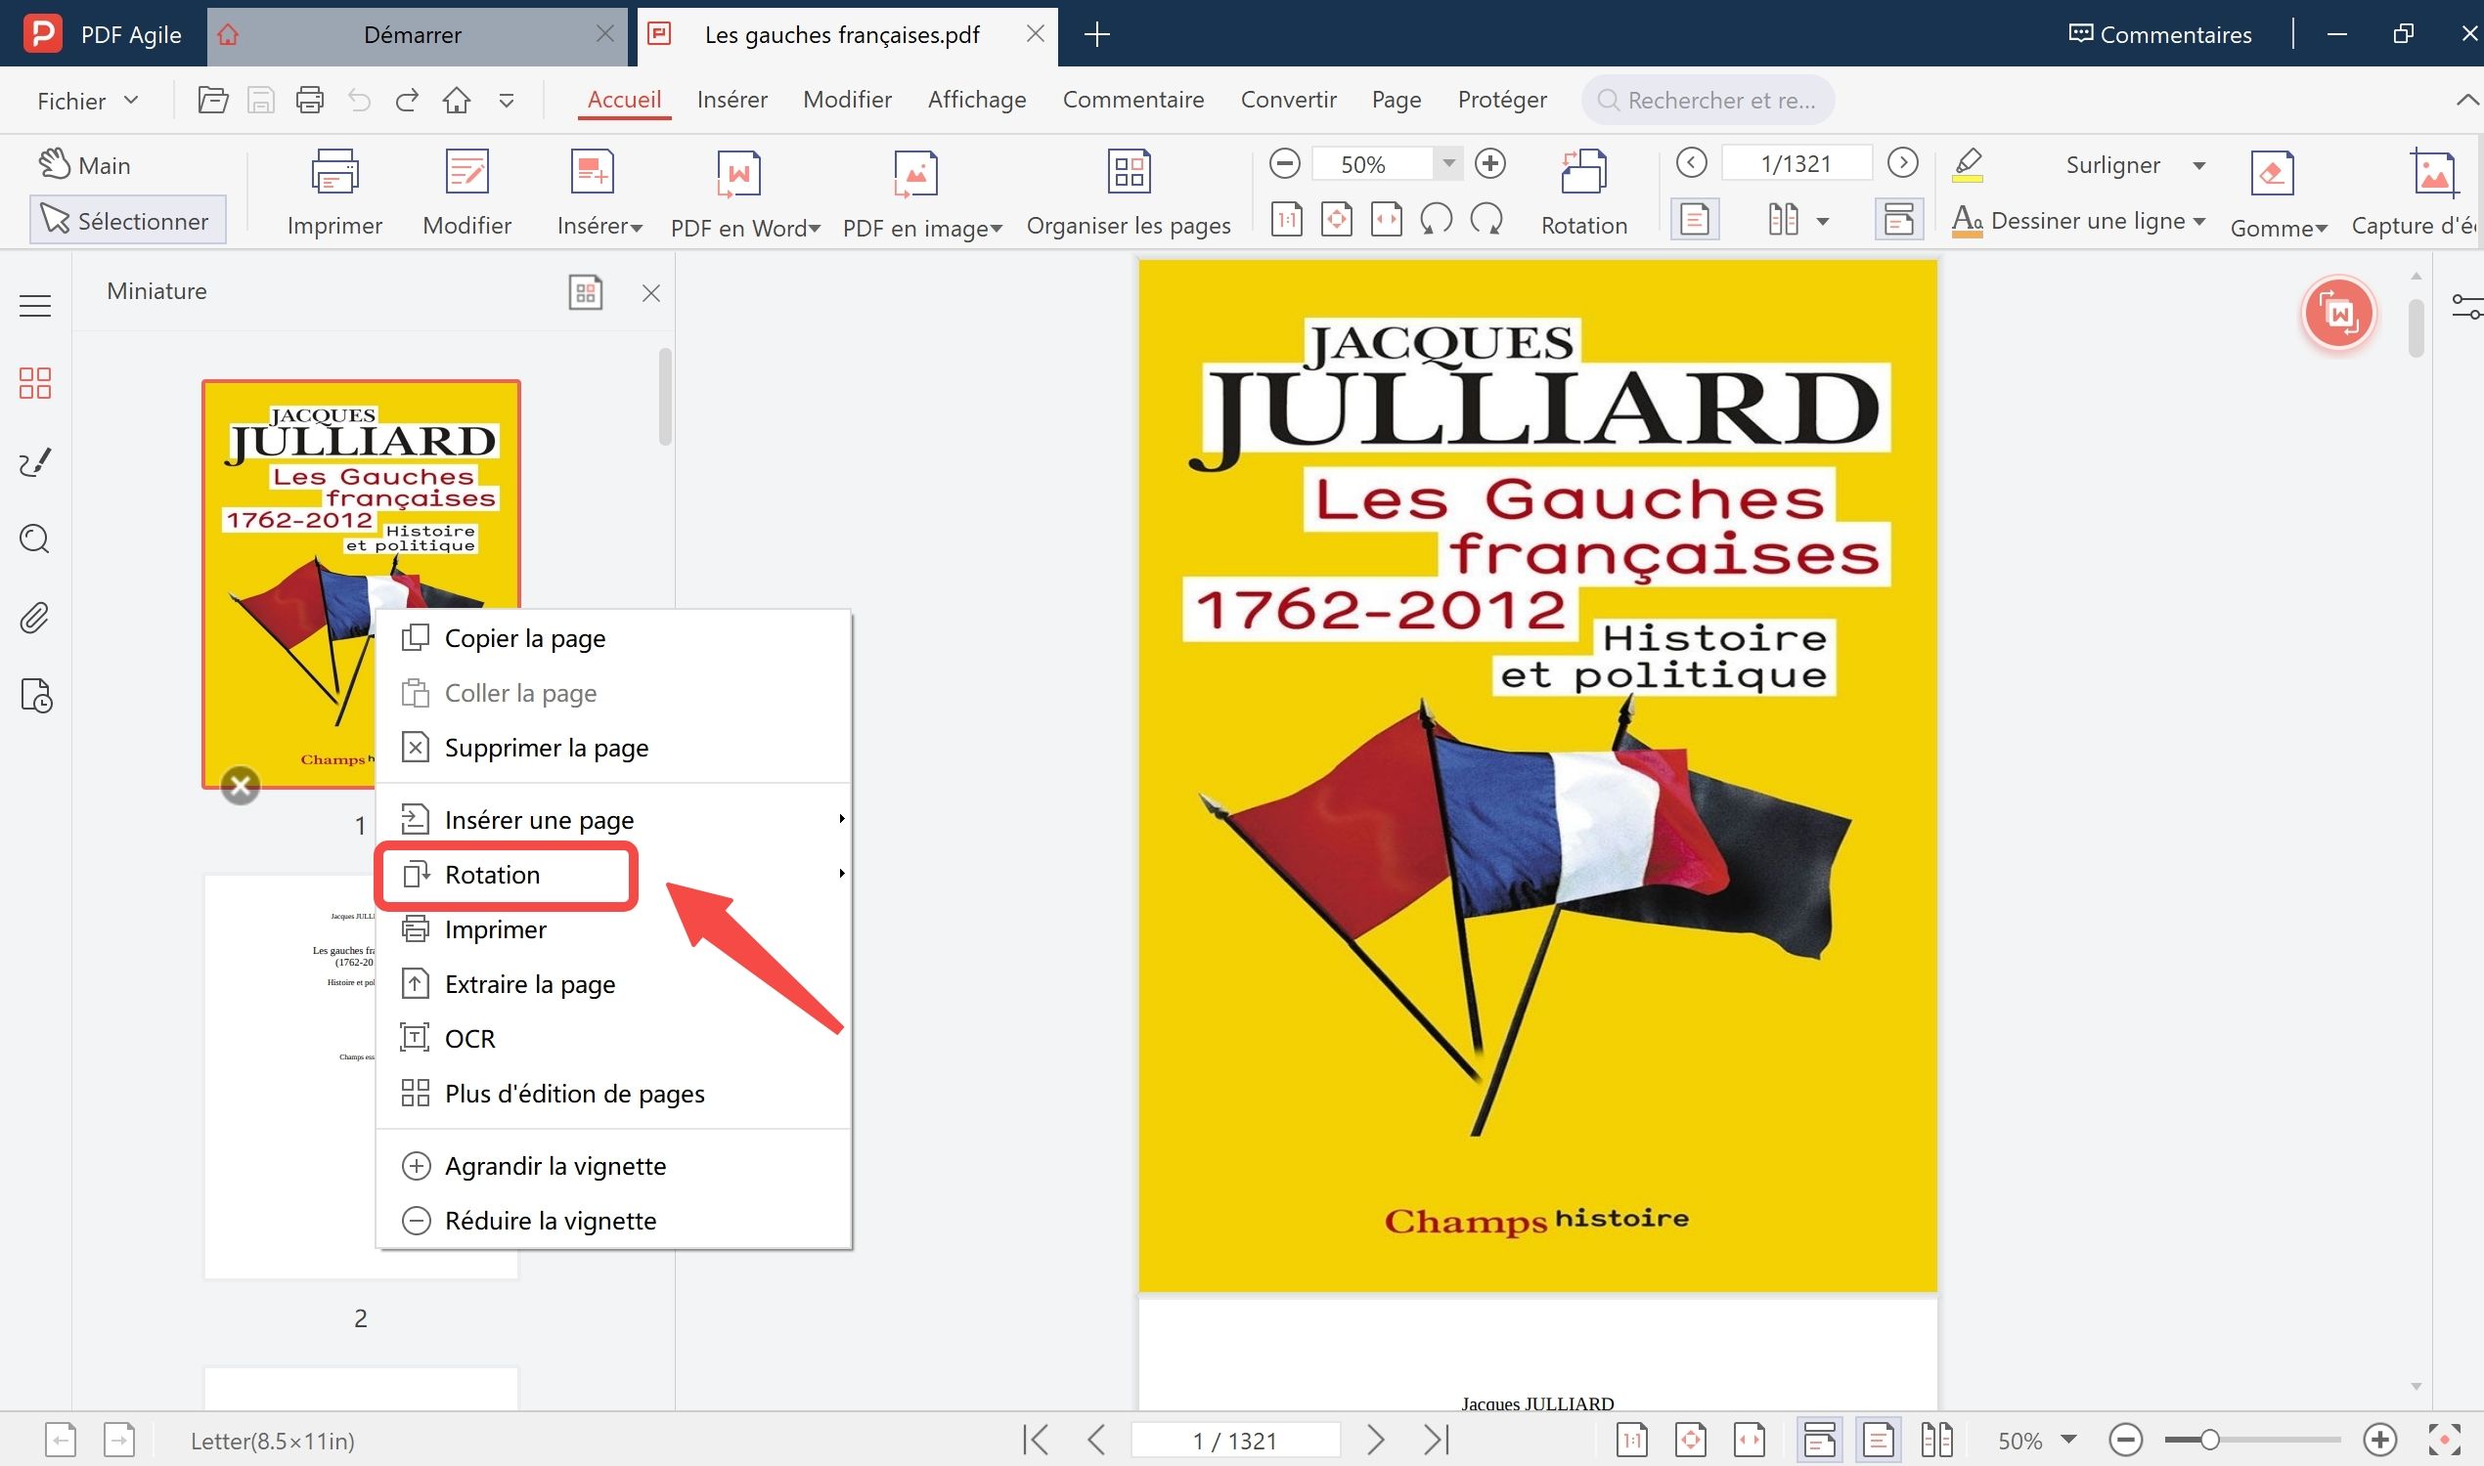This screenshot has height=1466, width=2484.
Task: Click the redo arrow icon
Action: click(407, 100)
